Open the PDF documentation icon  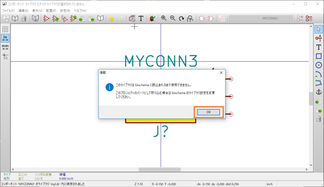pos(222,18)
